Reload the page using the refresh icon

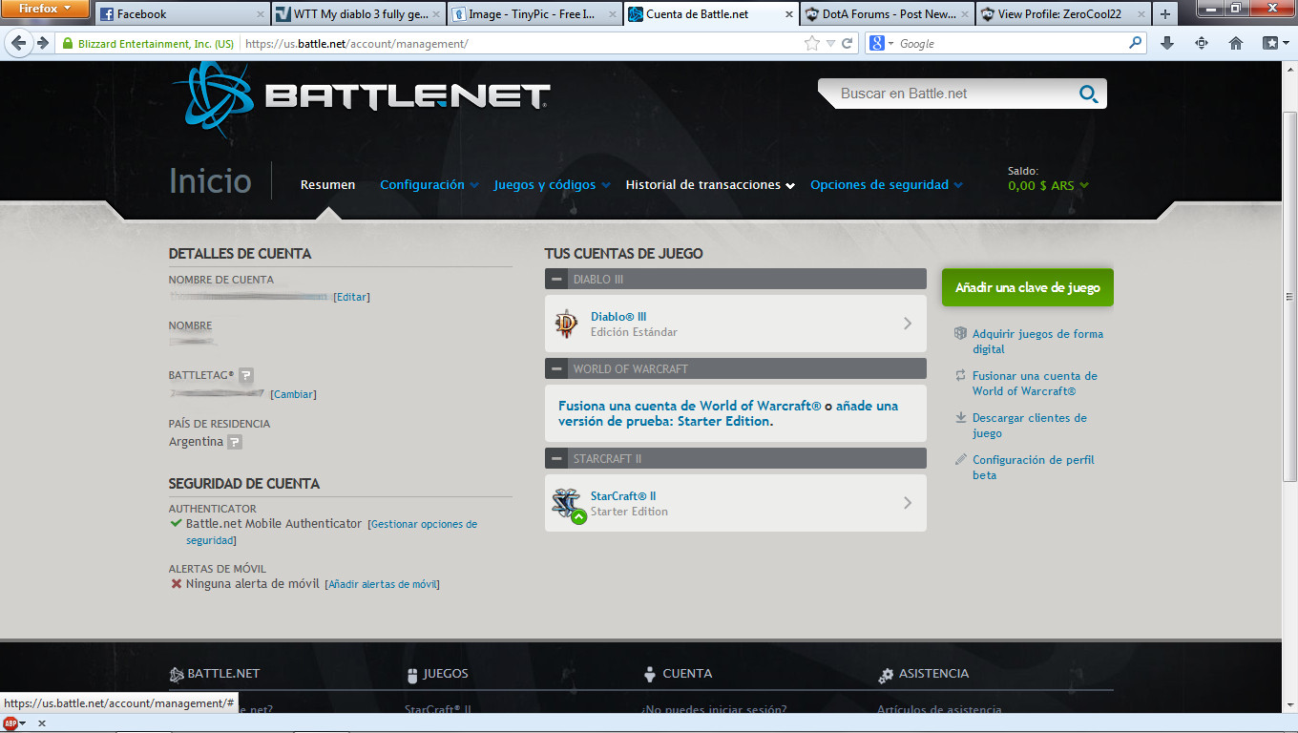tap(848, 43)
